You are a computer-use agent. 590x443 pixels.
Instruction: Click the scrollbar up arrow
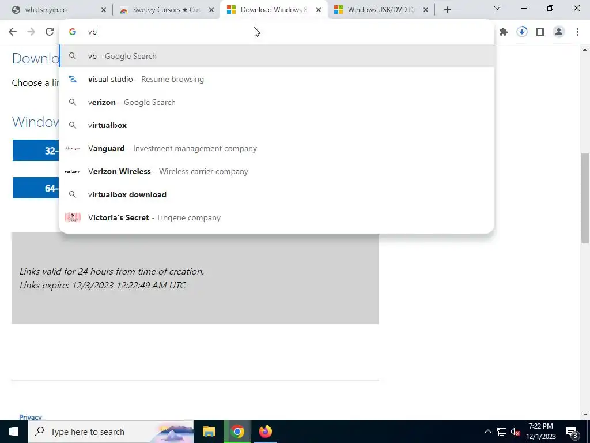(x=585, y=50)
